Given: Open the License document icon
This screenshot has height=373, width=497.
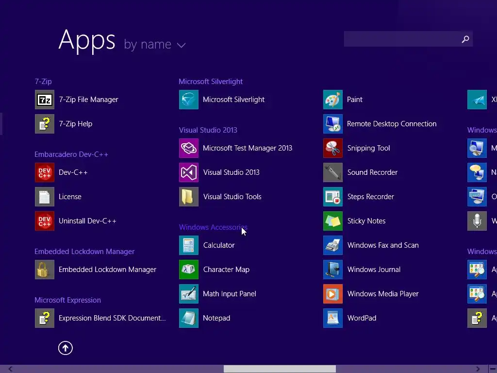Looking at the screenshot, I should pyautogui.click(x=44, y=197).
